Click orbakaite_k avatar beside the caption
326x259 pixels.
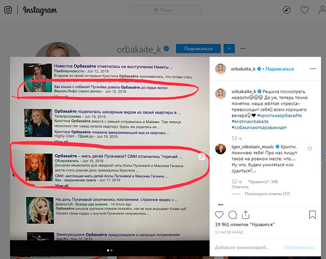pos(220,93)
